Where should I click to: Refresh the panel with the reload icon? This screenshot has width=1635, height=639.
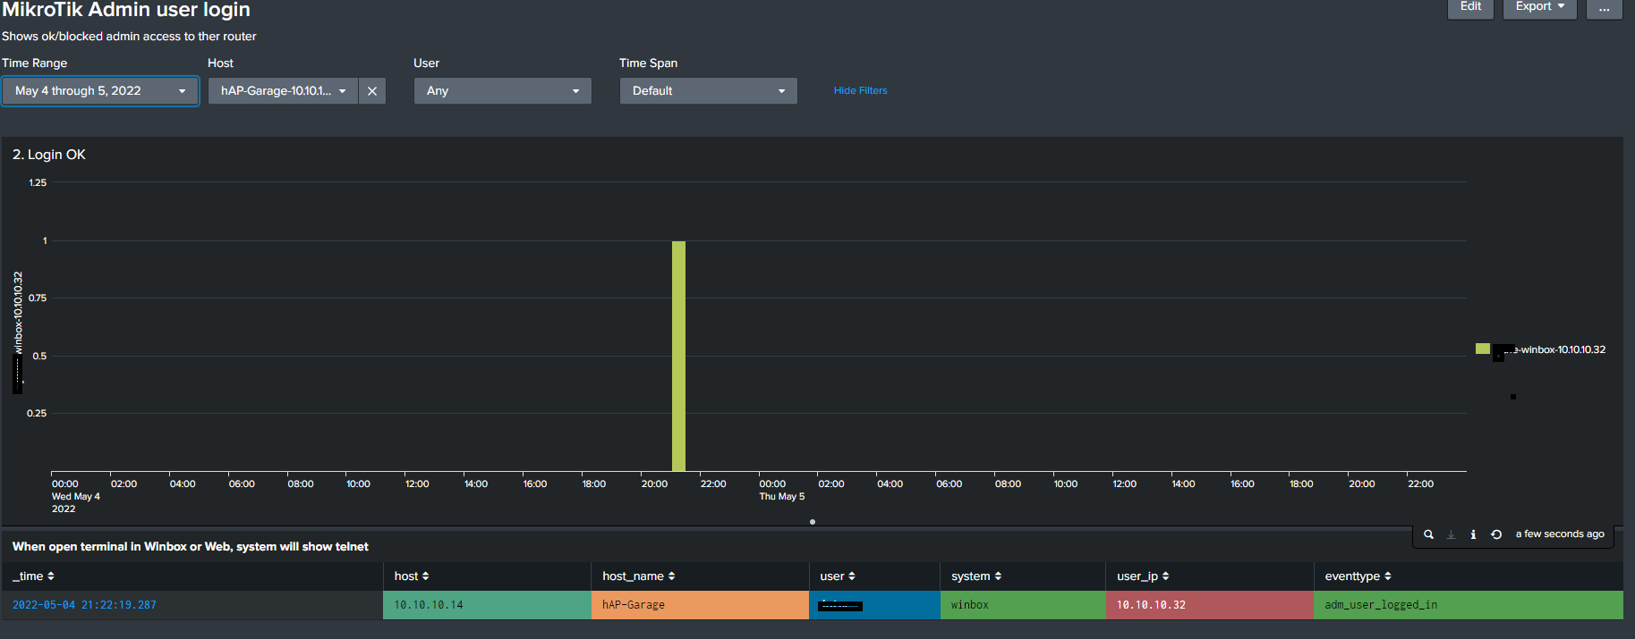coord(1495,534)
